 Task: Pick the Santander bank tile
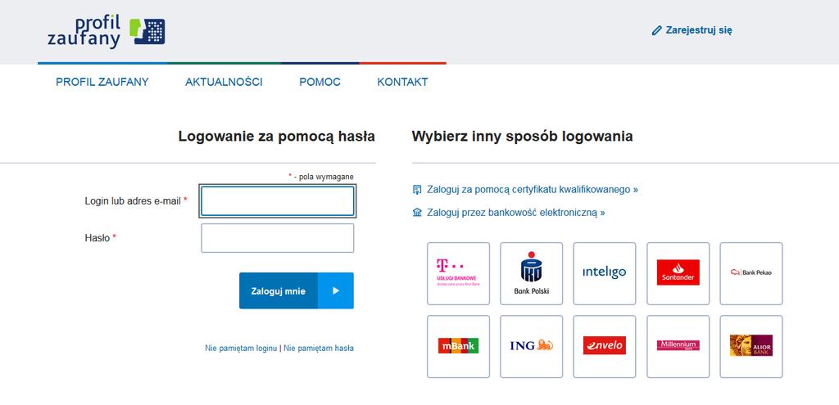pyautogui.click(x=678, y=273)
